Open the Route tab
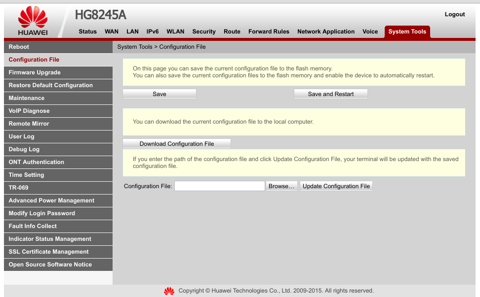480x297 pixels. [x=232, y=32]
